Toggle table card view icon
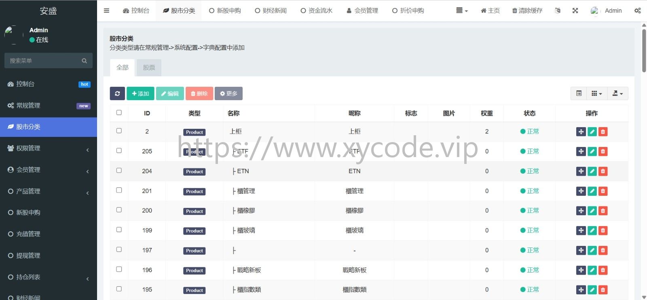 pos(579,93)
